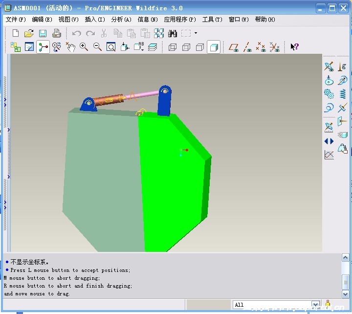Toggle datum axes display

[x=247, y=47]
